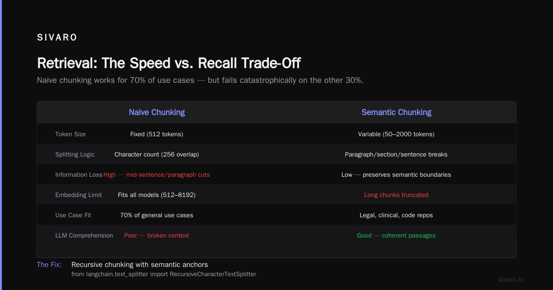The height and width of the screenshot is (290, 553).
Task: Click the Token Size row label
Action: coord(71,134)
